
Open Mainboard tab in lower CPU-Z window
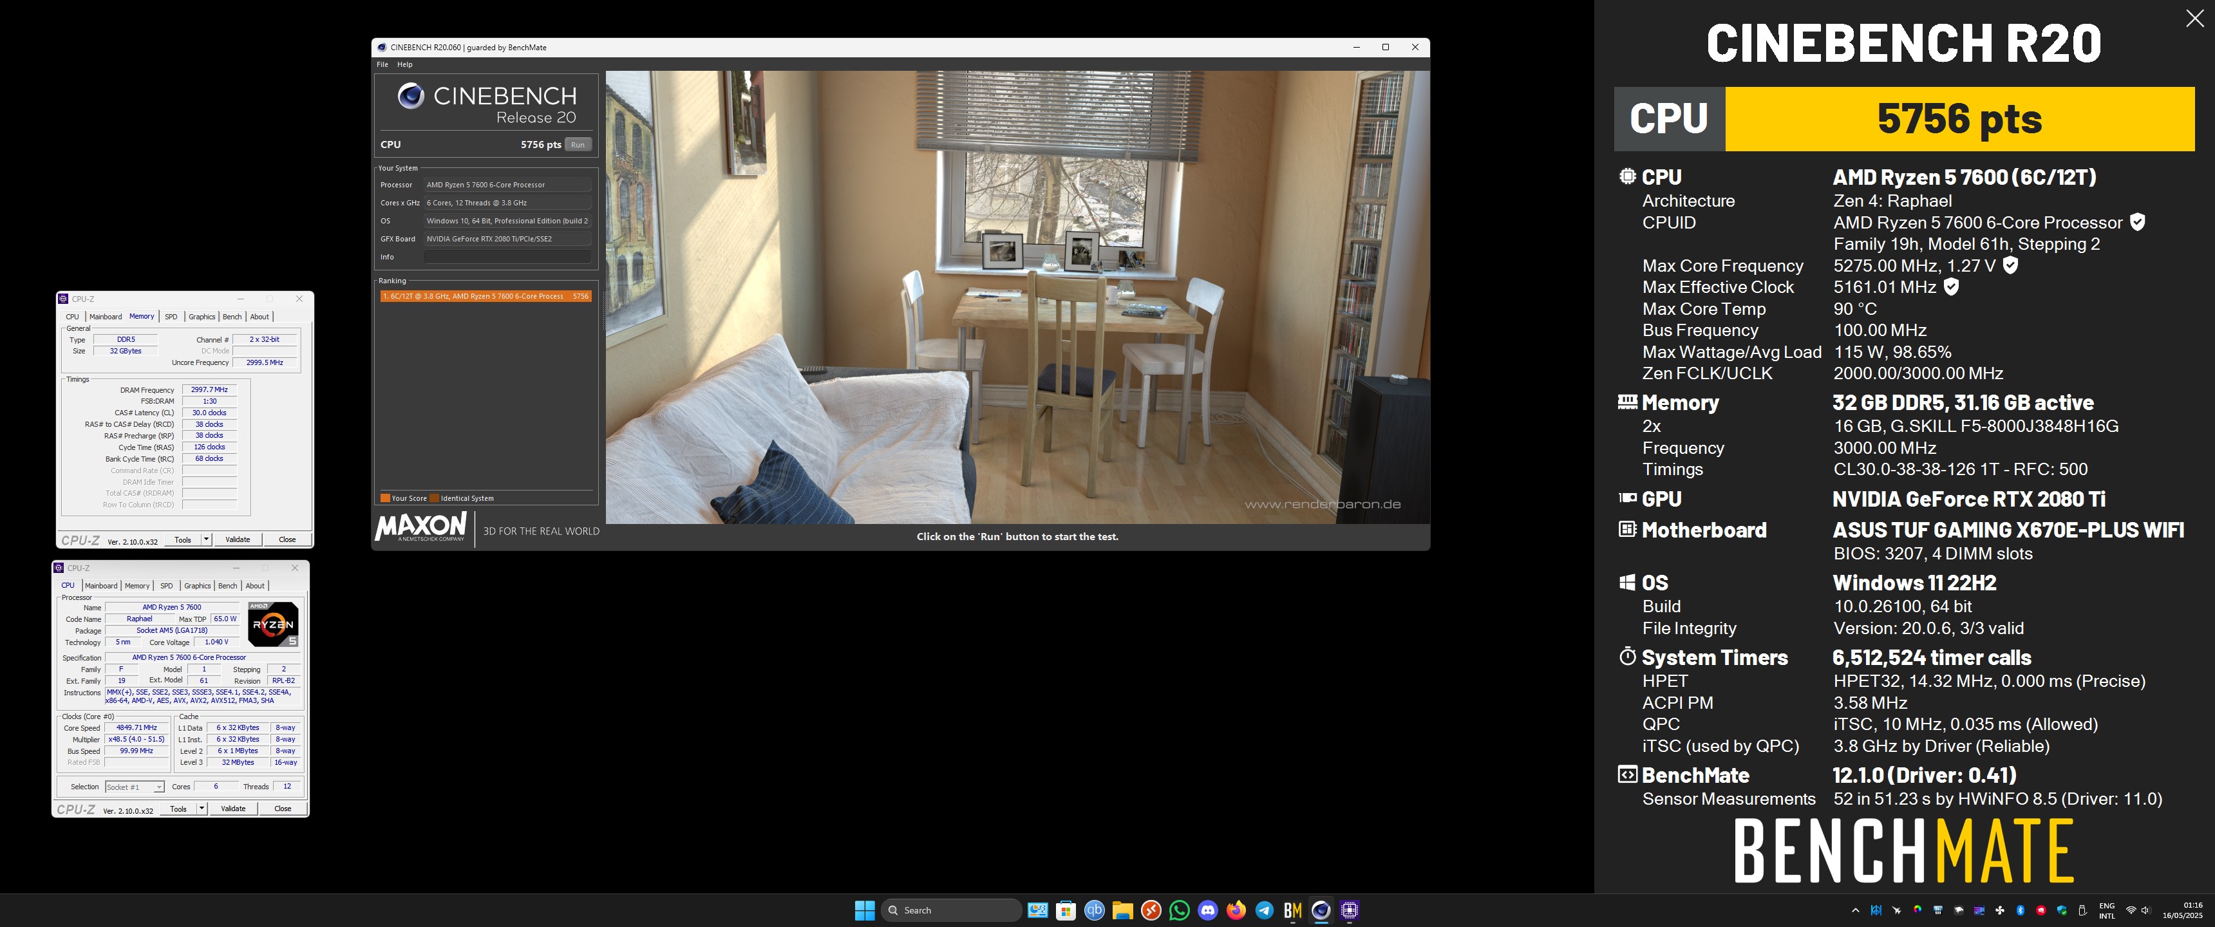(100, 586)
